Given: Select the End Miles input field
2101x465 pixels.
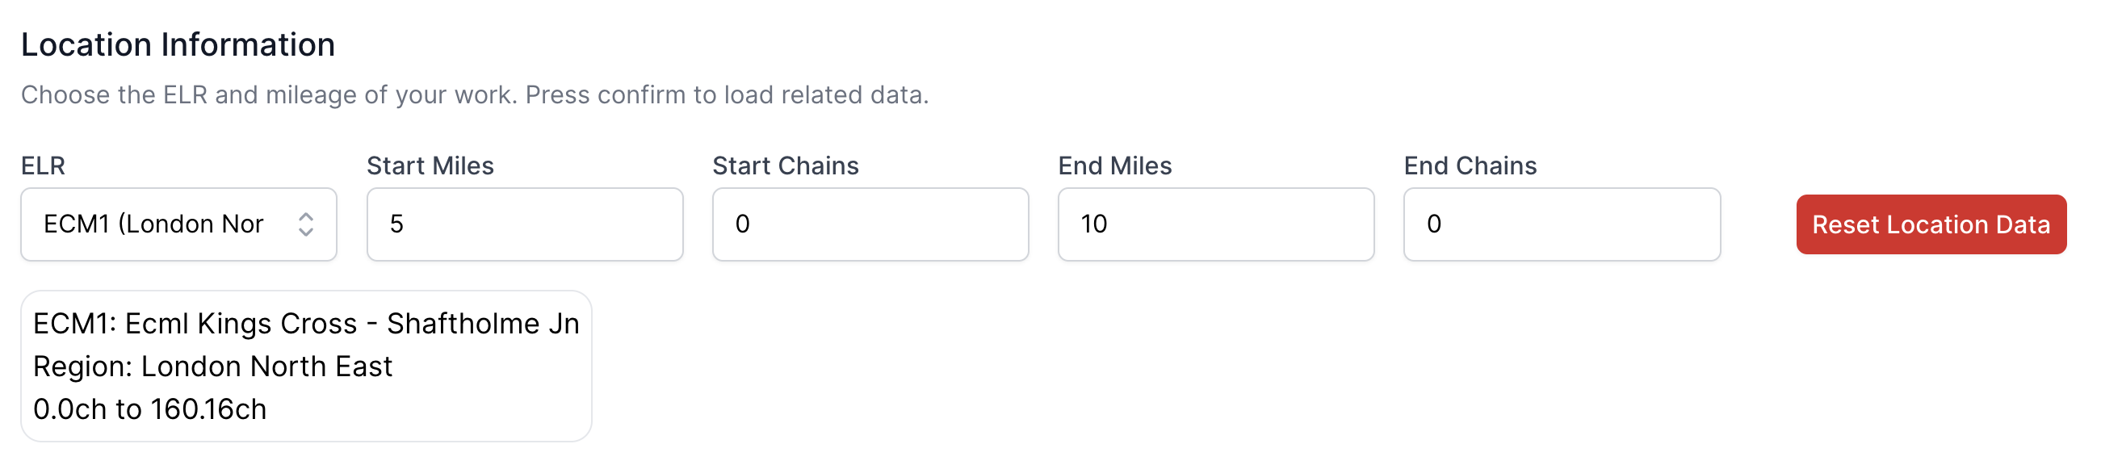Looking at the screenshot, I should point(1215,224).
